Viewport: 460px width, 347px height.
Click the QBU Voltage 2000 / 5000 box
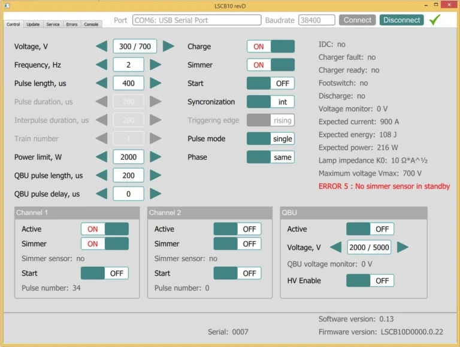[369, 247]
